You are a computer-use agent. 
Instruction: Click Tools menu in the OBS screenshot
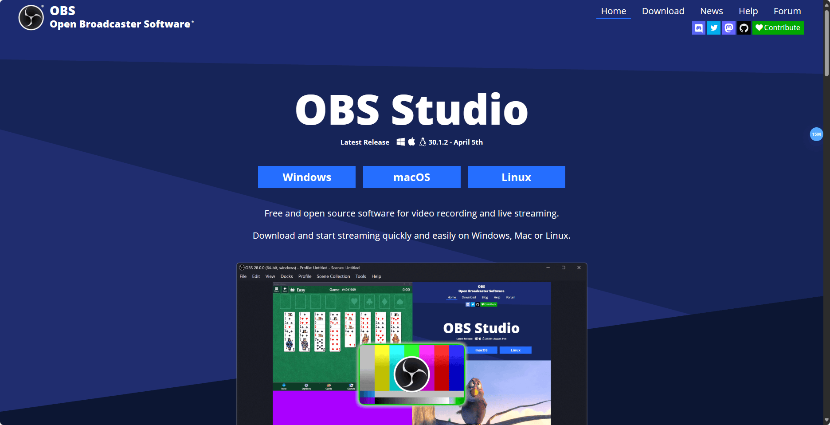point(361,276)
